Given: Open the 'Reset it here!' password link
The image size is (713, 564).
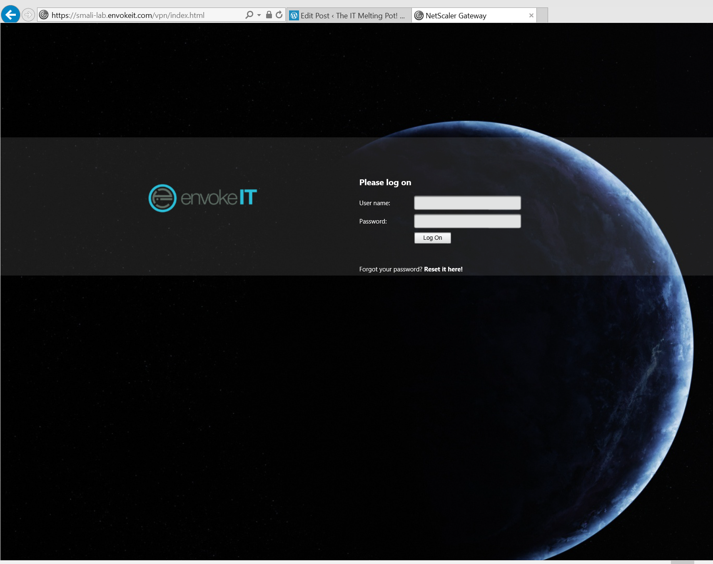Looking at the screenshot, I should click(443, 269).
